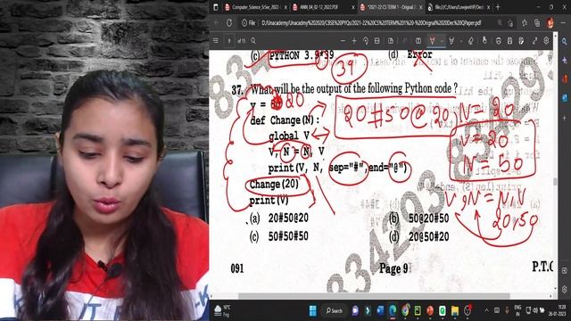Toggle draw with touch
The height and width of the screenshot is (321, 571).
click(484, 41)
